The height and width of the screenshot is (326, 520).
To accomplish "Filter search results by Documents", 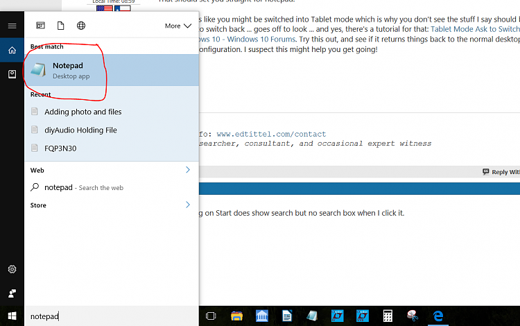I will pyautogui.click(x=61, y=26).
